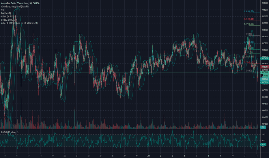Click the 0.66200 price axis label

pyautogui.click(x=265, y=10)
